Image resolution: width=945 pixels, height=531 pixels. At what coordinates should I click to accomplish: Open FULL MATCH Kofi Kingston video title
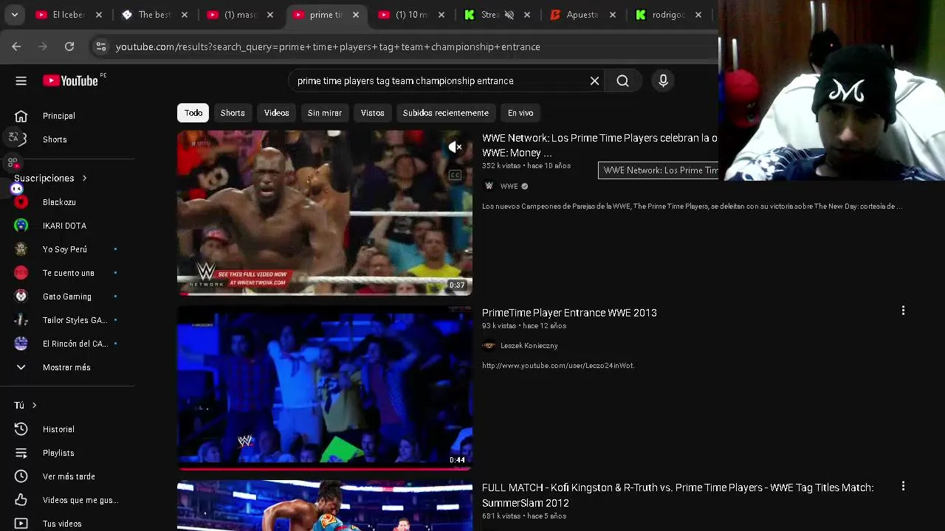click(678, 495)
